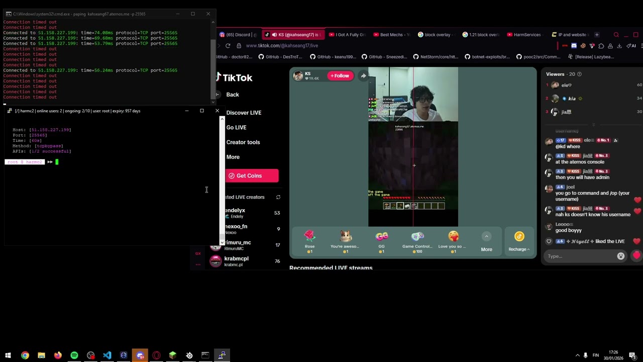The height and width of the screenshot is (362, 643).
Task: Open krabmcpl suggested live creator
Action: tap(246, 261)
